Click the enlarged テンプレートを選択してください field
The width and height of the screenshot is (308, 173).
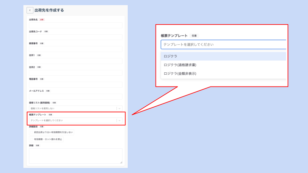coord(224,45)
